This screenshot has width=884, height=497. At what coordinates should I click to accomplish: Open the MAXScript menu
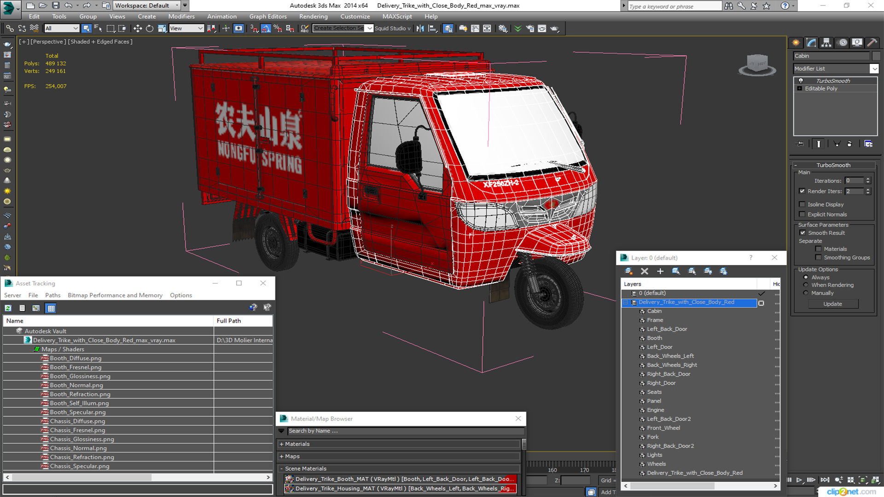pos(397,17)
